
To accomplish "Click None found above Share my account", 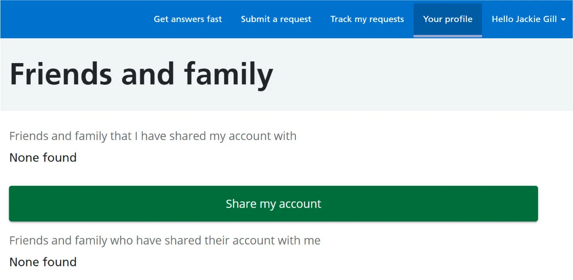I will coord(43,157).
